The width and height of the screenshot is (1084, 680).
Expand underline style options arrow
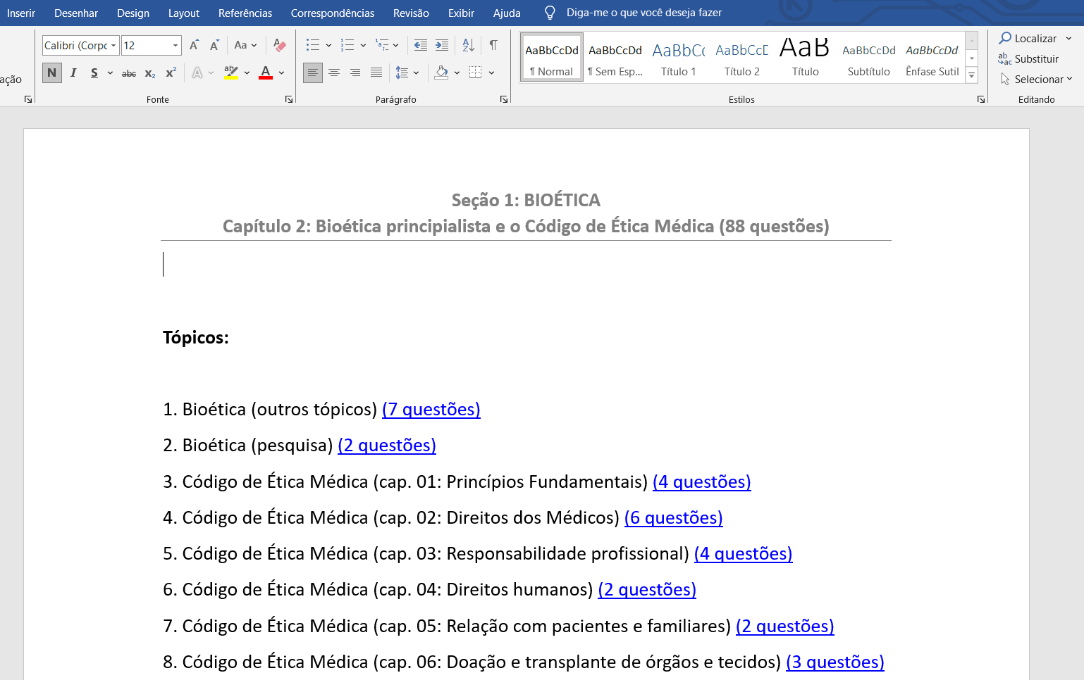point(110,73)
